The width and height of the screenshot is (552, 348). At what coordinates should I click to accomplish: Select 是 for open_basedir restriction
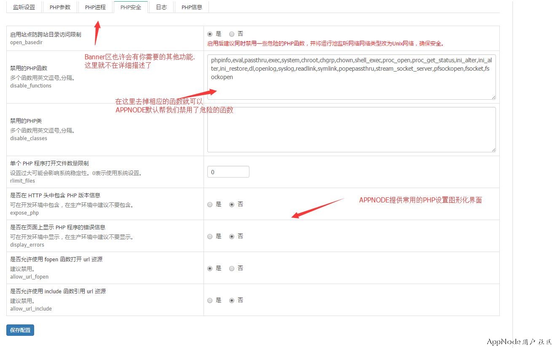pyautogui.click(x=210, y=34)
